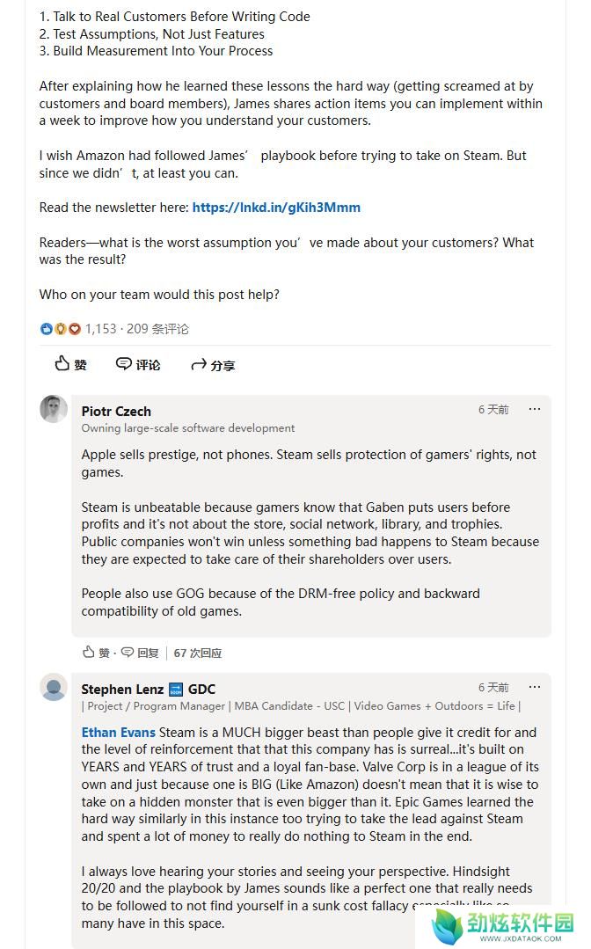The width and height of the screenshot is (591, 949).
Task: Open more options on Stephen Lenz's comment
Action: (x=534, y=688)
